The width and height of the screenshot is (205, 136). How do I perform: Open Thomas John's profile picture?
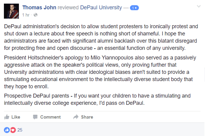pos(11,11)
